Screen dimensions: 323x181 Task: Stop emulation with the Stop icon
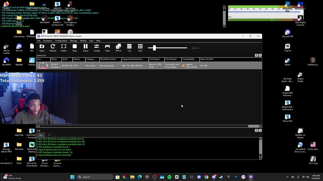click(x=75, y=48)
